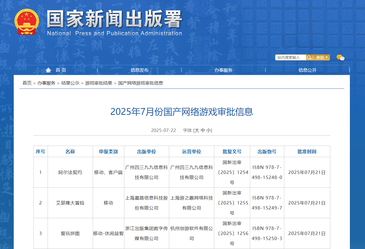
Task: Select the 阿尔法契约 game name cell
Action: 70,172
